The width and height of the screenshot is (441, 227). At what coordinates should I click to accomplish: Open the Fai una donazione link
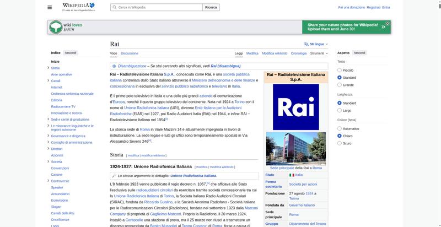pos(351,8)
